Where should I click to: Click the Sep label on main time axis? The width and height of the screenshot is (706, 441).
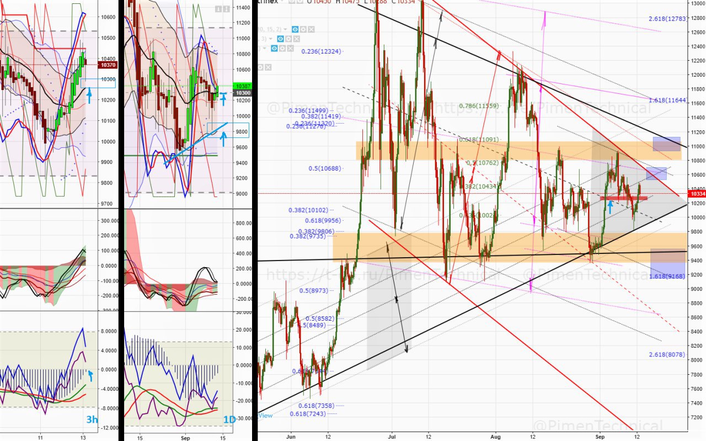point(599,435)
